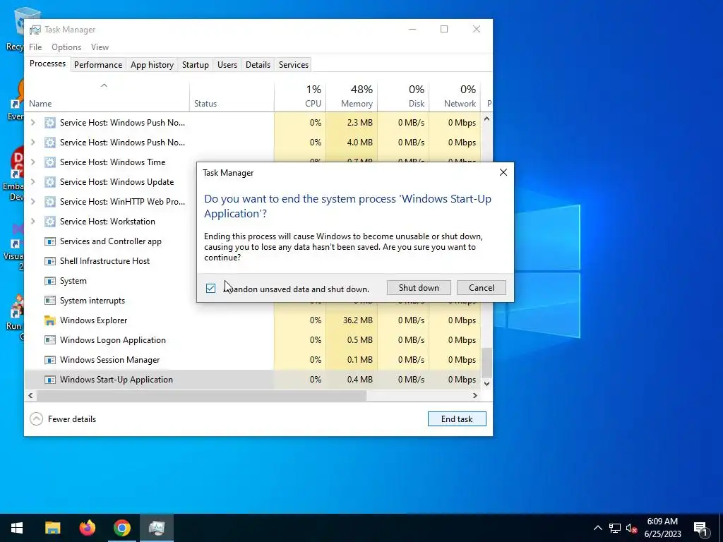
Task: Click Task Manager taskbar icon
Action: 157,528
